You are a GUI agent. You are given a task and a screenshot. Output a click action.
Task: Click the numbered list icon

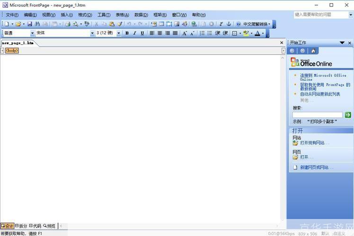click(202, 33)
